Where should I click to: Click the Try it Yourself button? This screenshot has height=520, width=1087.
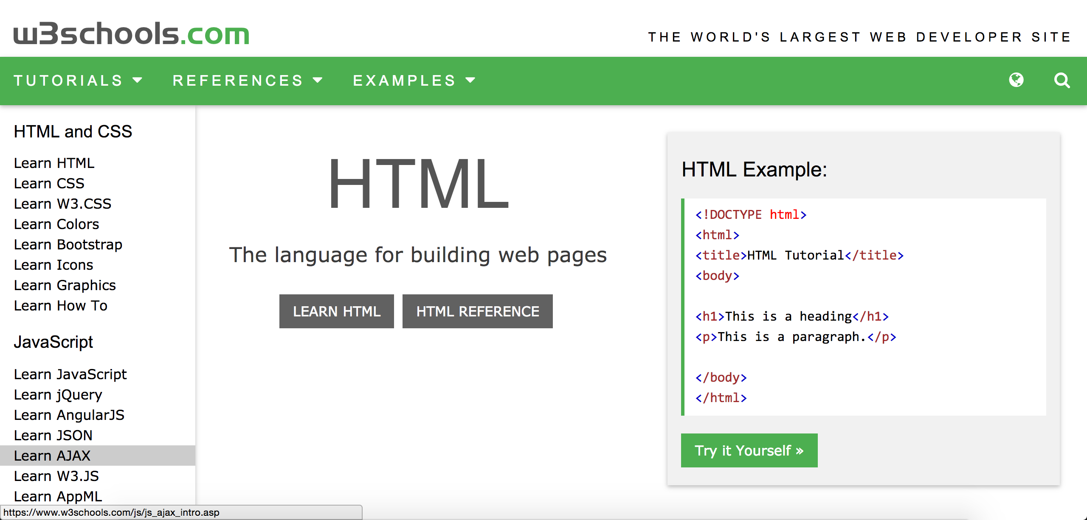pos(749,450)
